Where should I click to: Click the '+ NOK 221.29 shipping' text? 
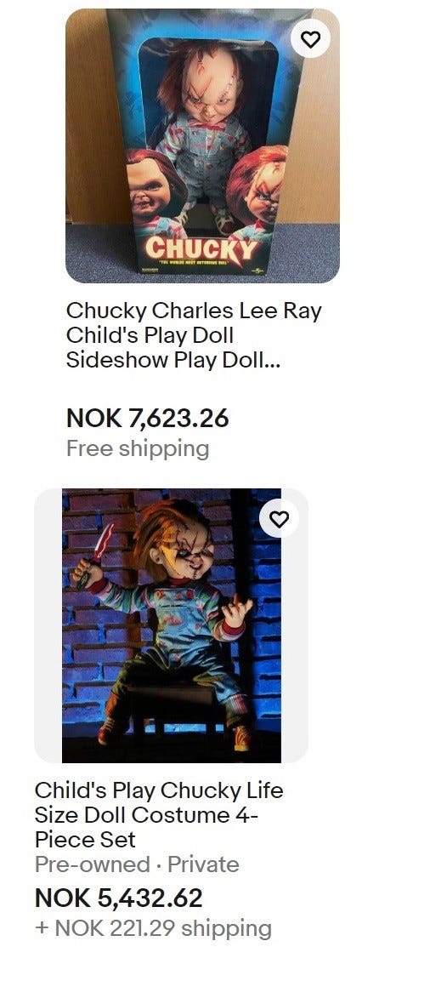(153, 927)
